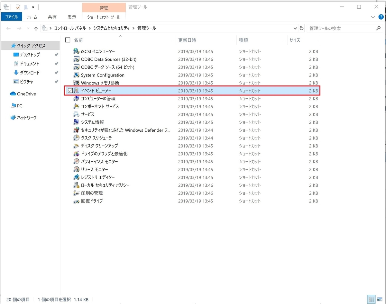Click the パフォーマンス モニター icon

click(x=76, y=162)
